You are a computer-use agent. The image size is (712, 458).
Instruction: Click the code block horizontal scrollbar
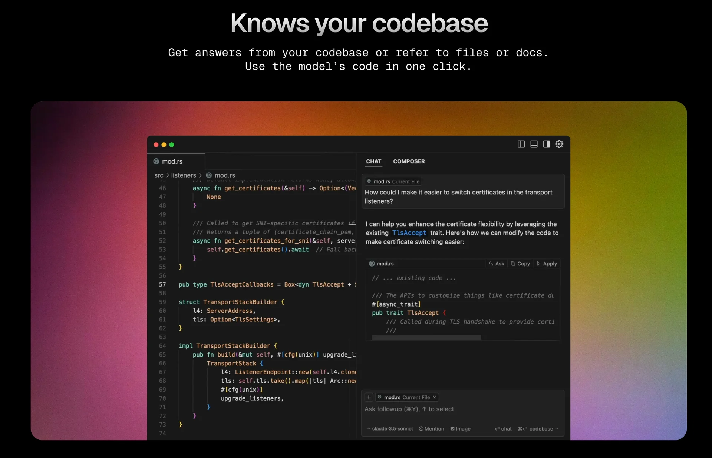pyautogui.click(x=426, y=337)
